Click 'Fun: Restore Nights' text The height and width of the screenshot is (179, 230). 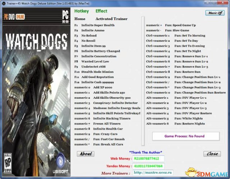click(x=189, y=124)
